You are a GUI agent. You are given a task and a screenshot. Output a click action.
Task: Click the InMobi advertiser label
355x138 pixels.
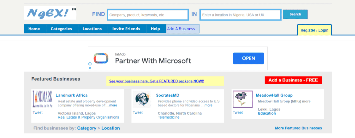pos(120,54)
